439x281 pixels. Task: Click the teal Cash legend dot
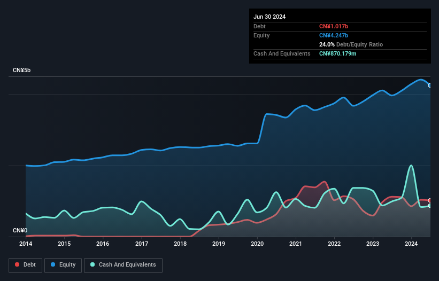(x=93, y=265)
